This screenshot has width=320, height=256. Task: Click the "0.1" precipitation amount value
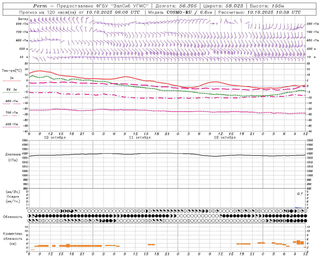[300, 194]
